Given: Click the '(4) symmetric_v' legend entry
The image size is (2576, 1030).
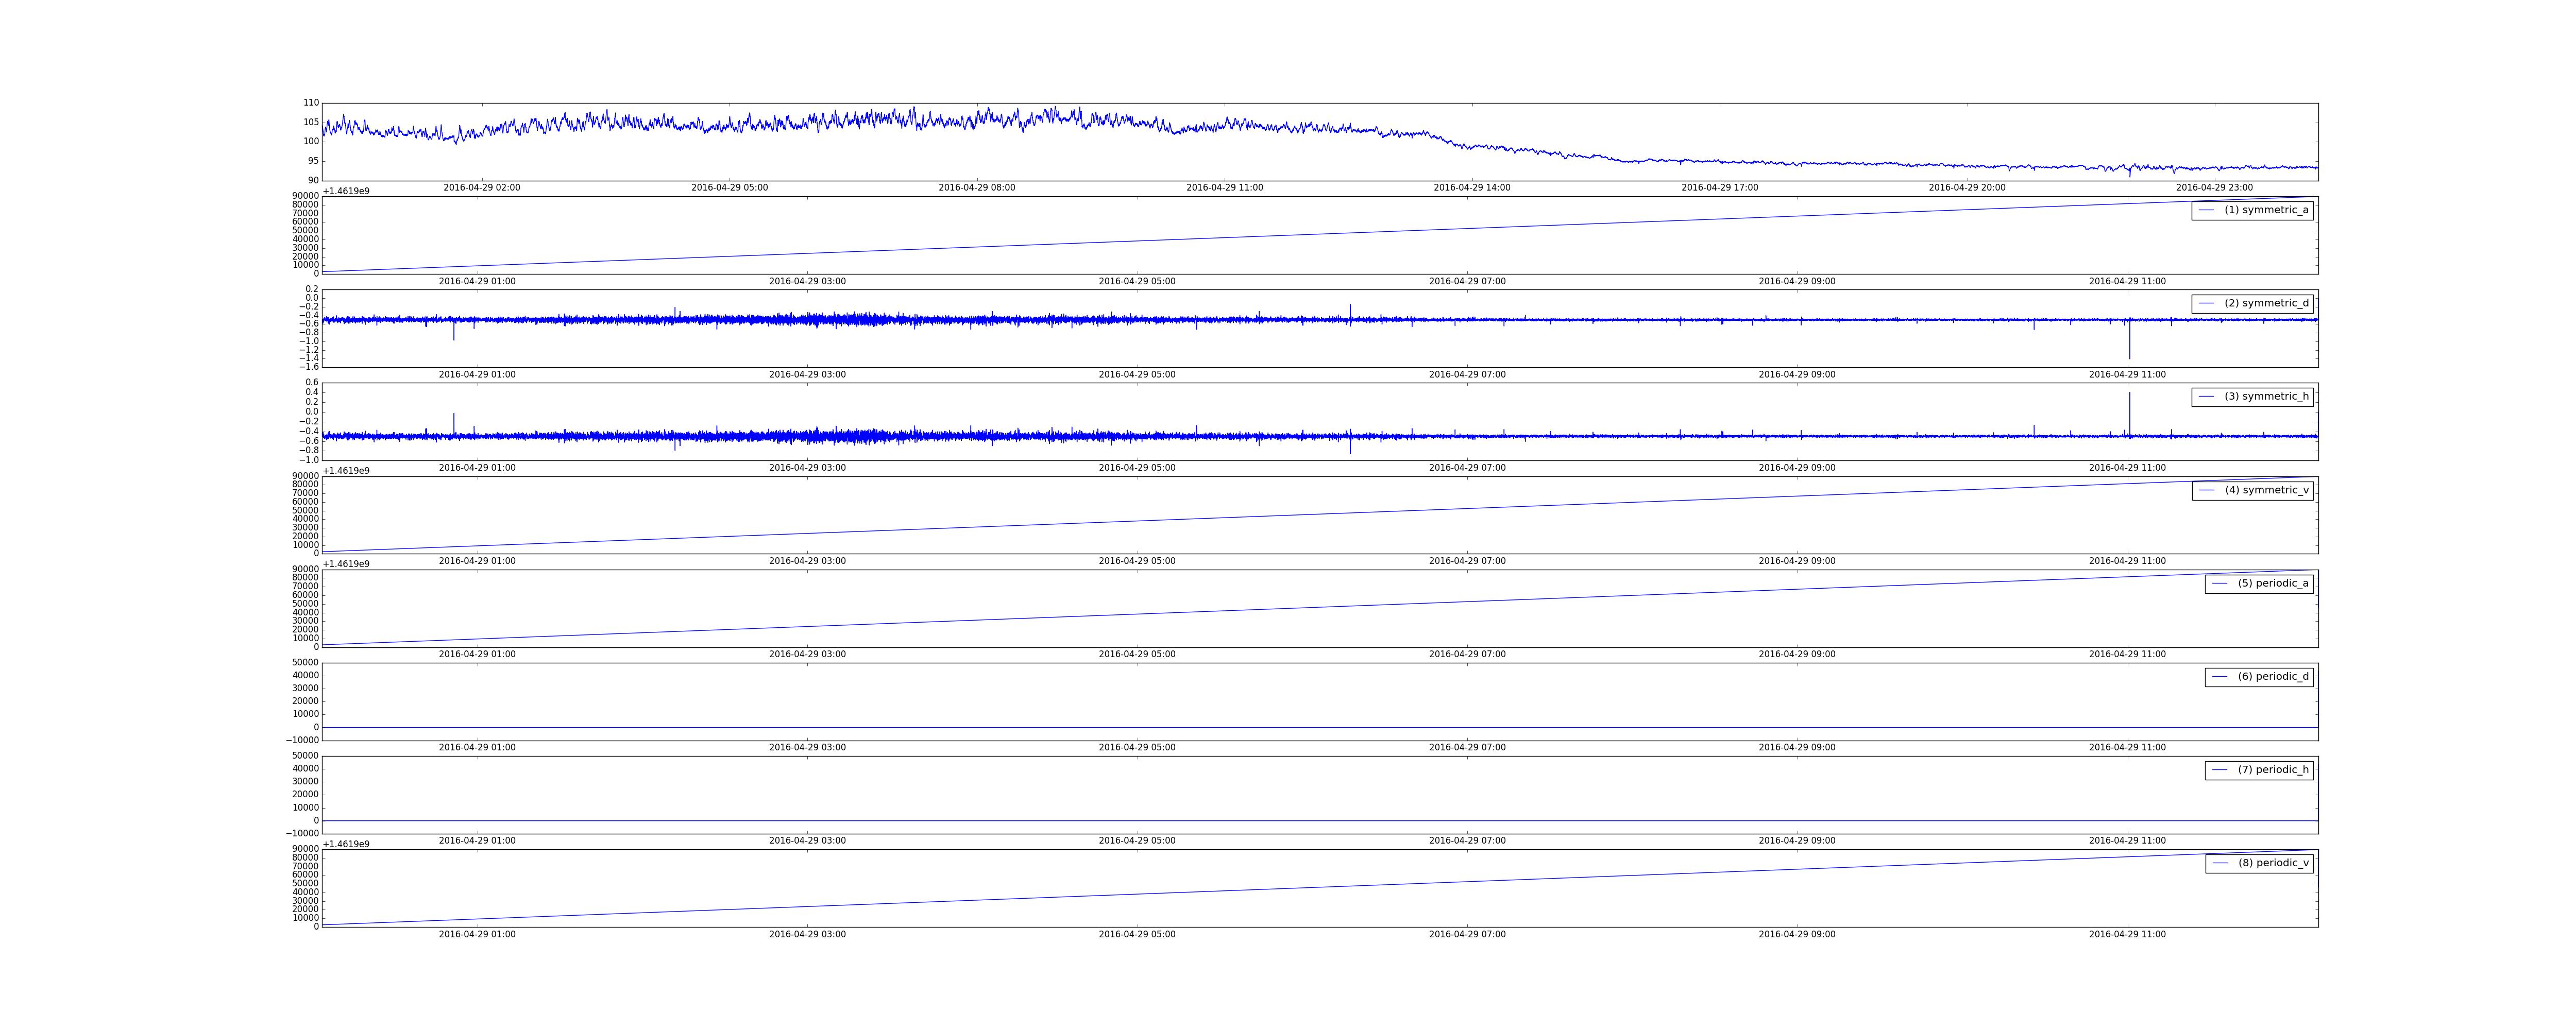Looking at the screenshot, I should [2252, 490].
